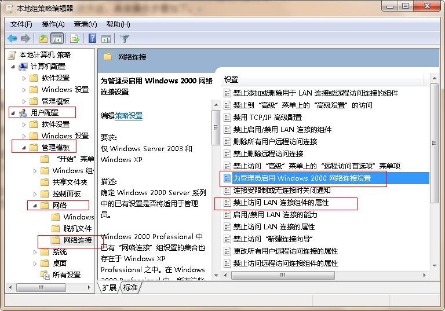Toggle the Show/Hide Console Tree icon
The width and height of the screenshot is (445, 311).
[57, 38]
